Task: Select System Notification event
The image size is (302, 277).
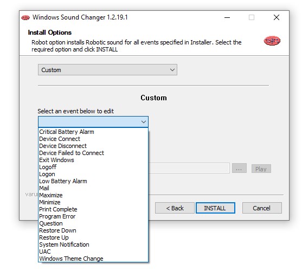Action: (x=93, y=244)
